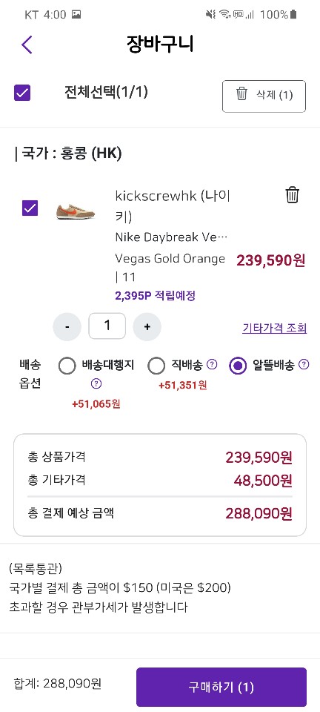Tap the battery icon in status bar
Viewport: 320px width, 712px height.
coord(293,15)
